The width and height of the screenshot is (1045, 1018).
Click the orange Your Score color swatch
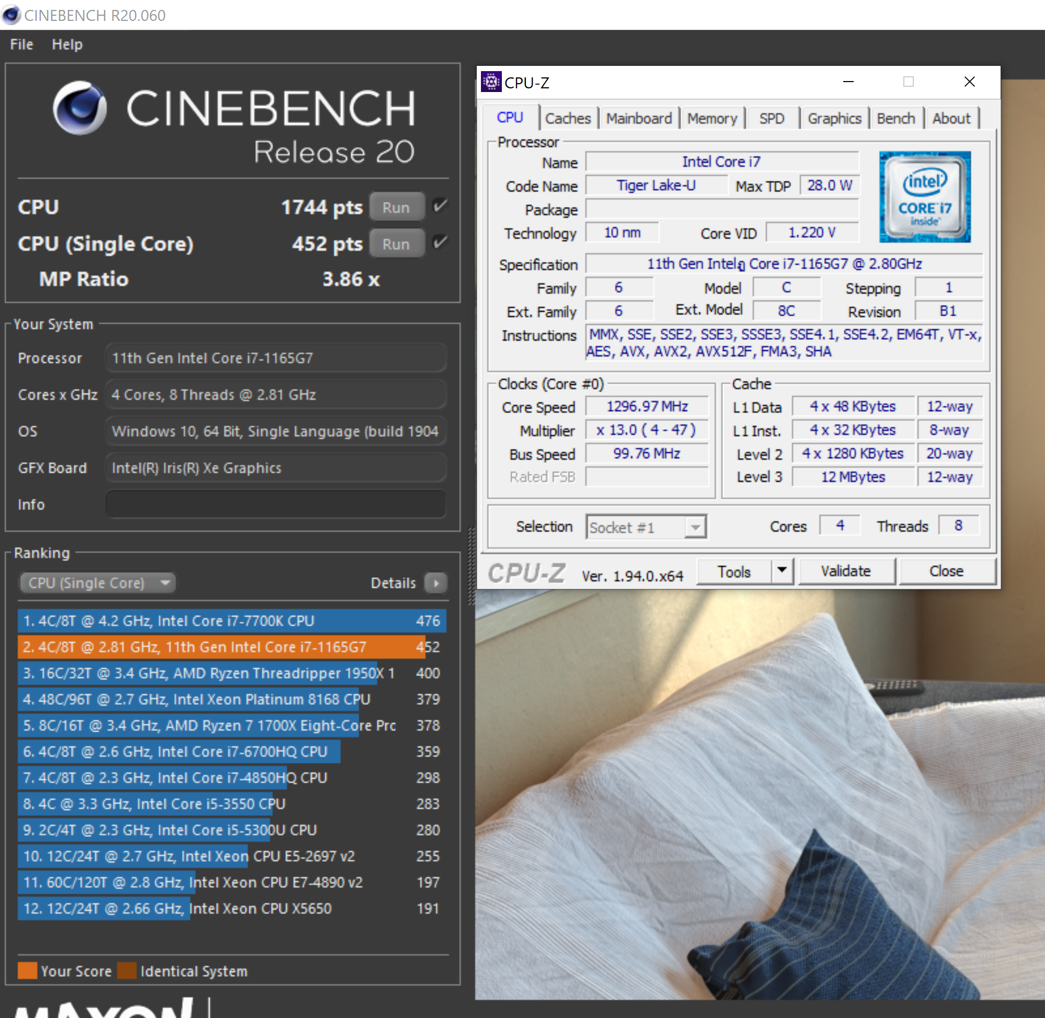coord(27,970)
